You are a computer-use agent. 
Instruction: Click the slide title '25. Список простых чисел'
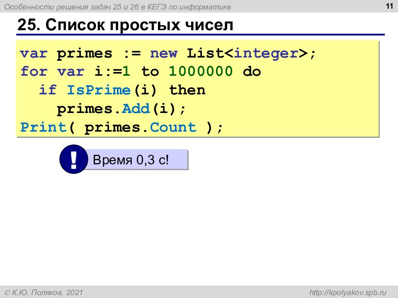[x=125, y=25]
